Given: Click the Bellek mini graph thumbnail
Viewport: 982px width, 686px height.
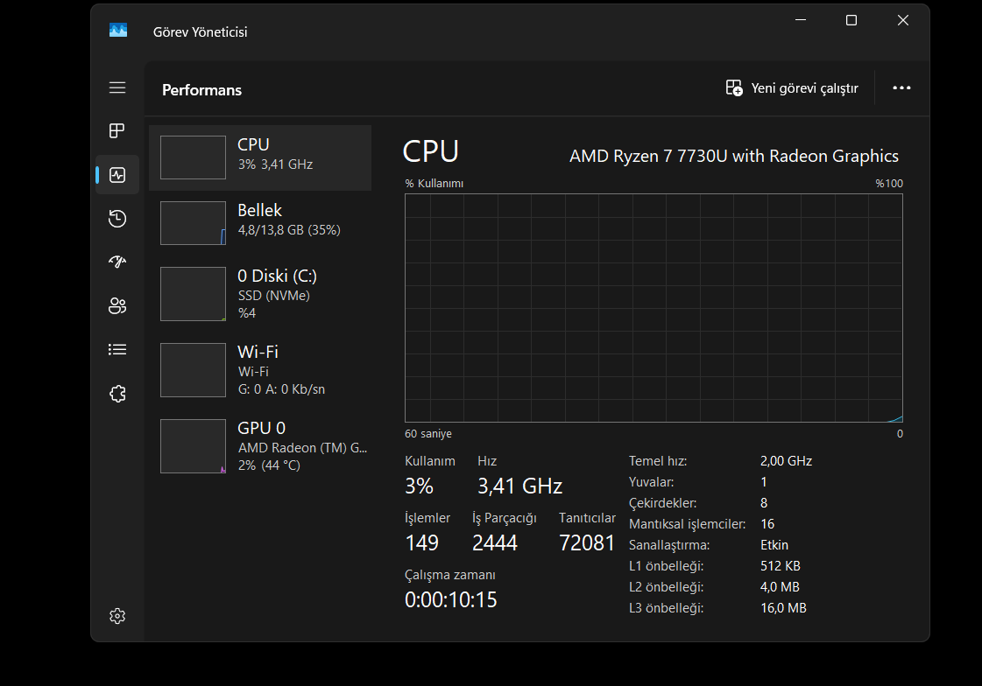Looking at the screenshot, I should pos(193,223).
